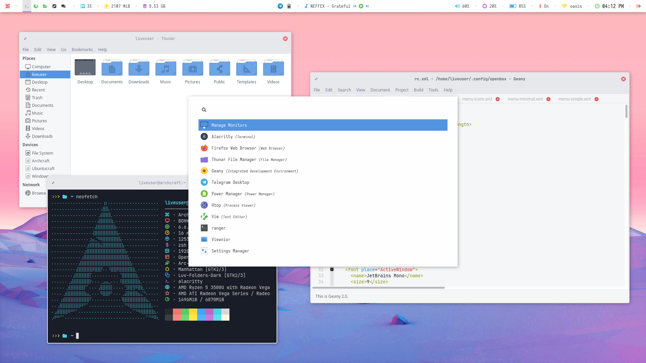Click the terminal icon in top bar
Viewport: 646px width, 363px height.
point(27,6)
